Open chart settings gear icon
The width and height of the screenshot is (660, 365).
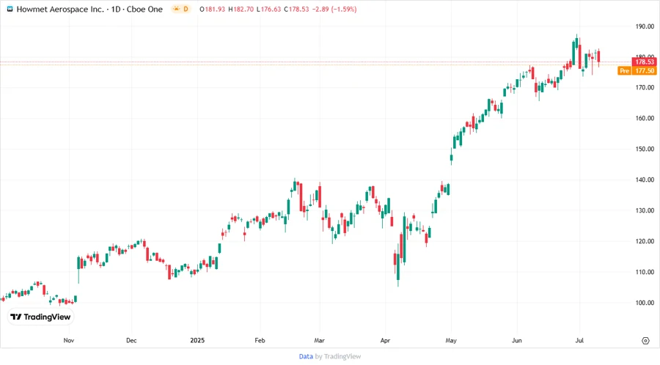tap(645, 341)
